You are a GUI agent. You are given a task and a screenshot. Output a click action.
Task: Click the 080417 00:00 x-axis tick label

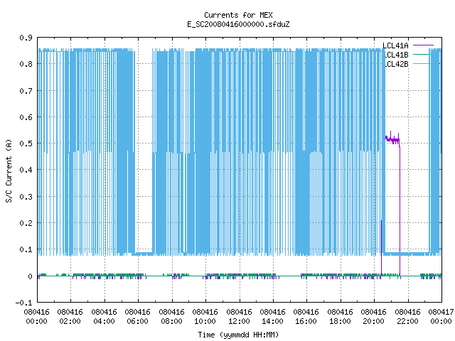coord(441,317)
